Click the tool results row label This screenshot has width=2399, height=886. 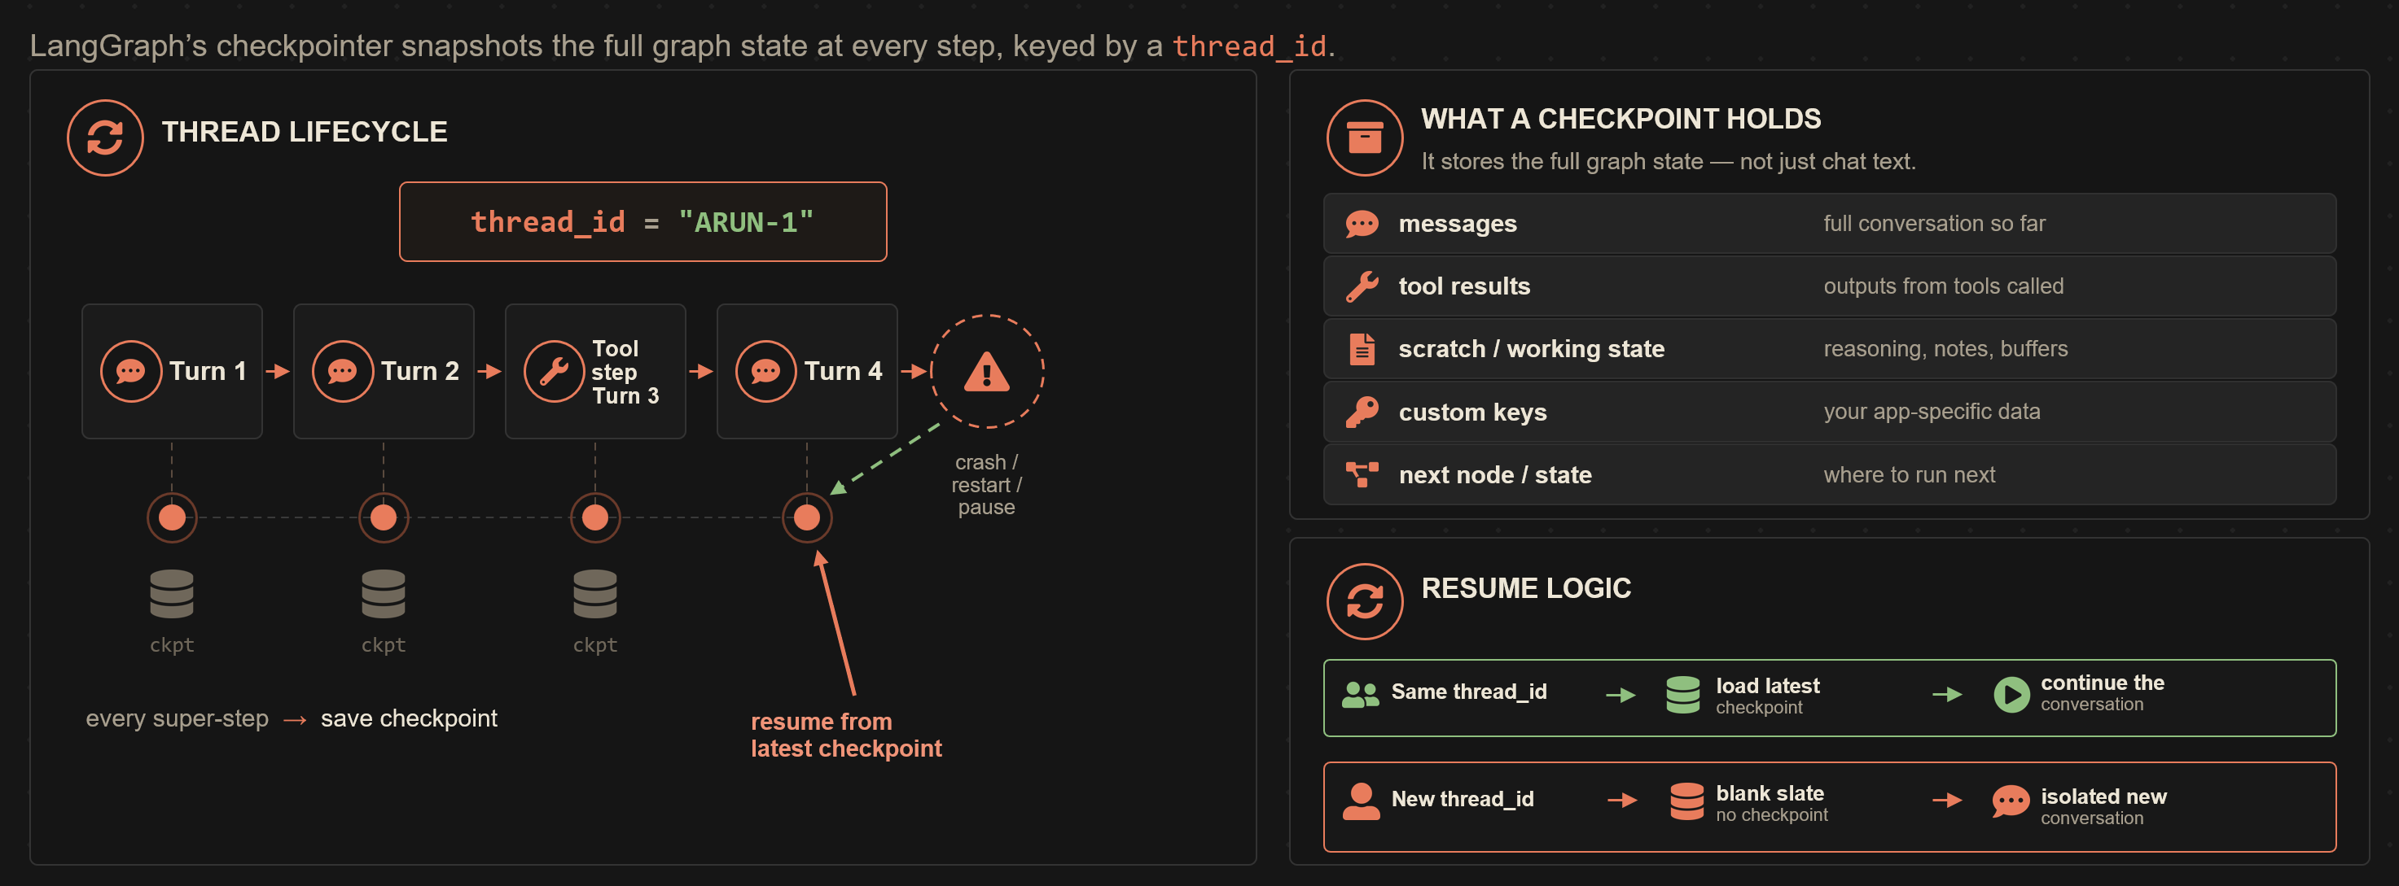(1464, 286)
